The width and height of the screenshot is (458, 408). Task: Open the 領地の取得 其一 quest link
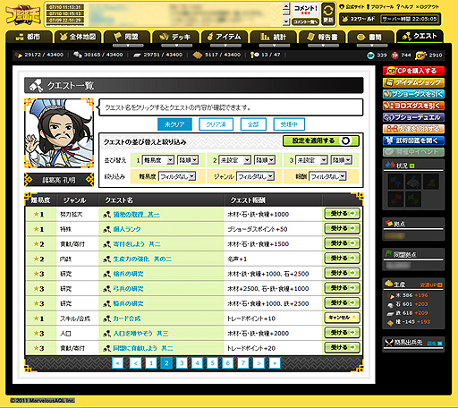coord(136,214)
